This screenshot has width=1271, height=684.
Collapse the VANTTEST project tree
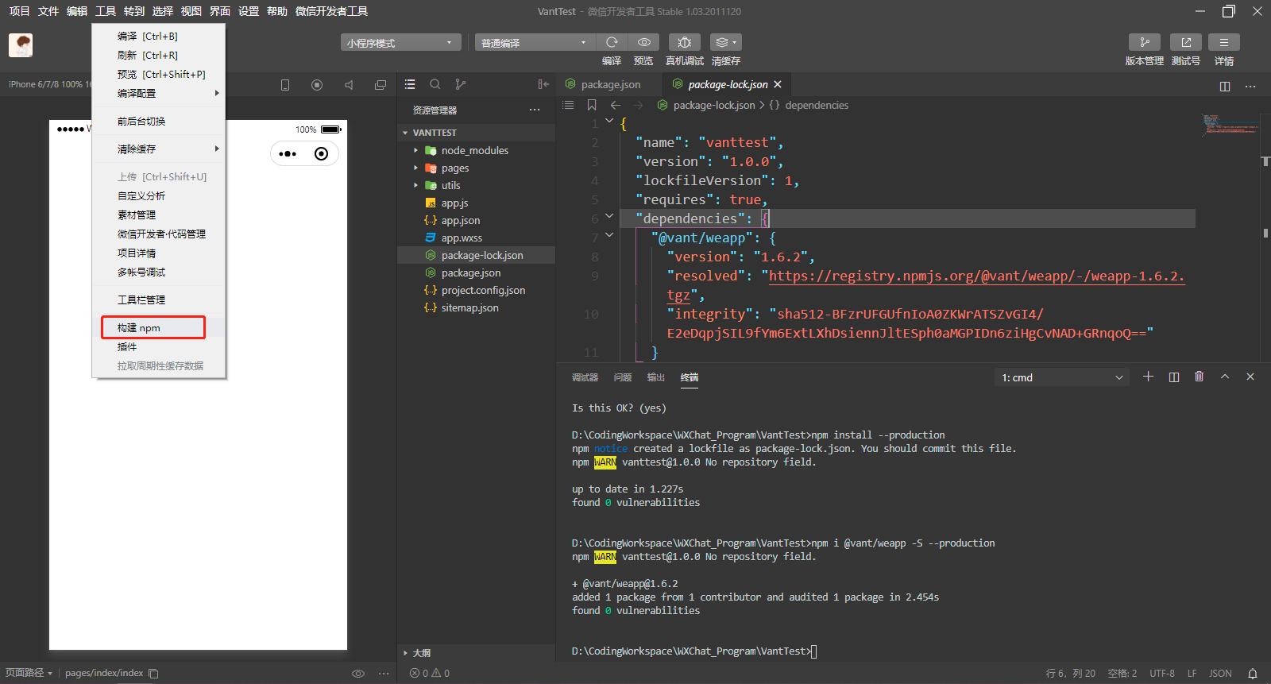point(405,133)
